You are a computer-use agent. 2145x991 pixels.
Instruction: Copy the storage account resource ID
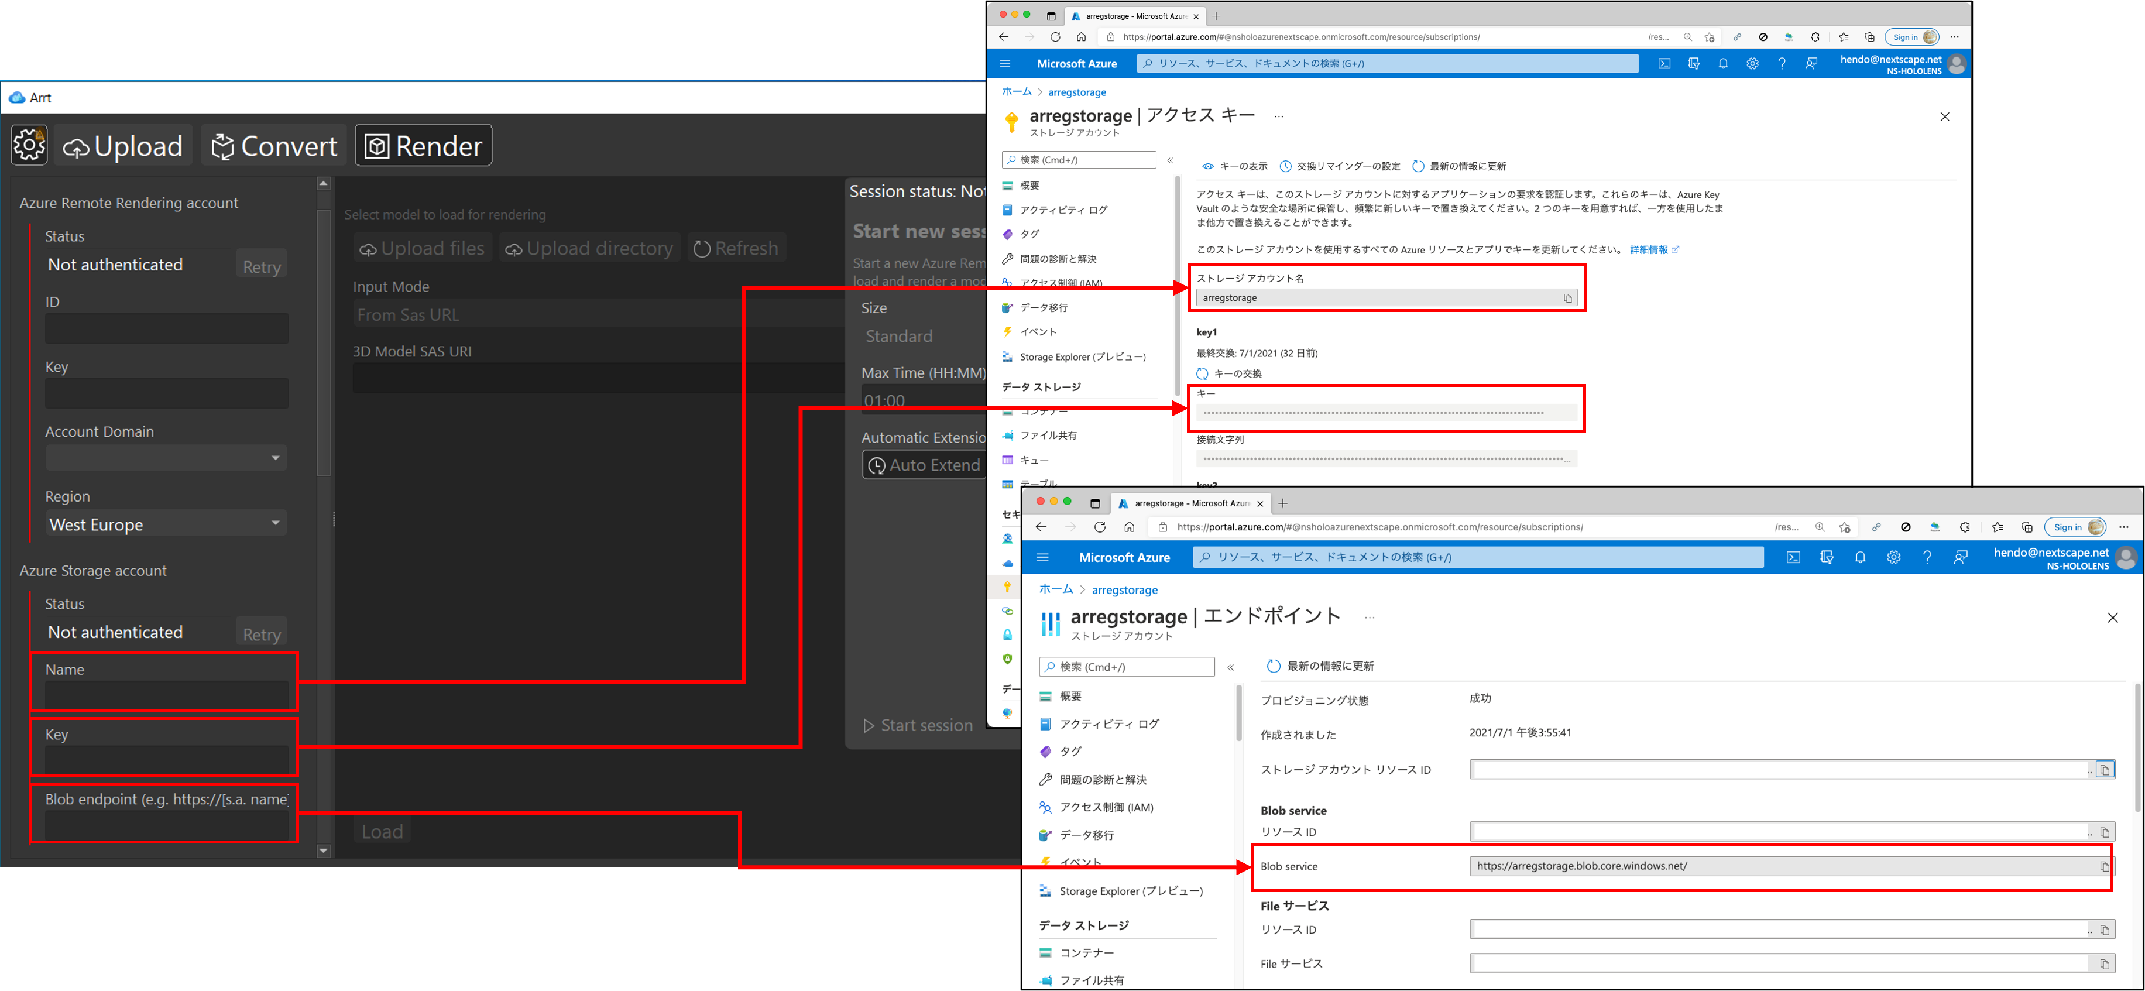point(2104,770)
